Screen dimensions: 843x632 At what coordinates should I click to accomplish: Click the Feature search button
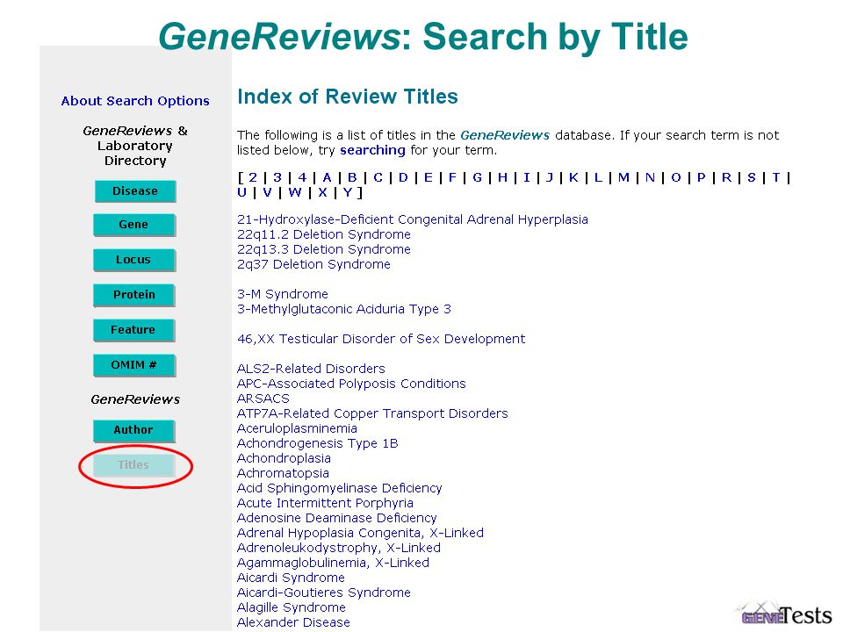133,330
